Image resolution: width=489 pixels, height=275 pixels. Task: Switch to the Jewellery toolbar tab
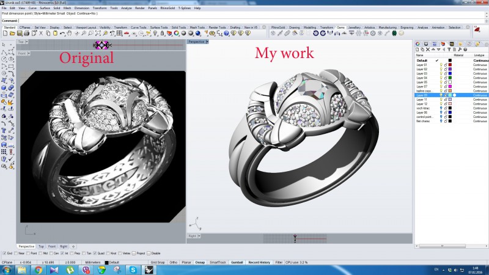tap(355, 28)
